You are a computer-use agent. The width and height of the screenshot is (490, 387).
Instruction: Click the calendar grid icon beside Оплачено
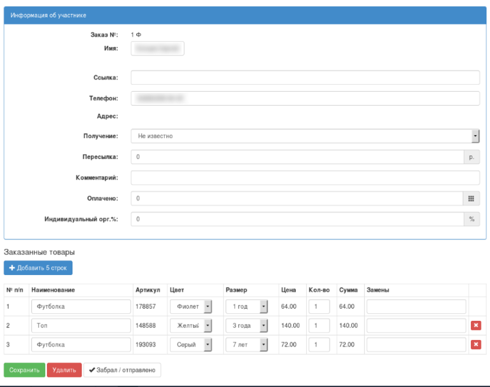pyautogui.click(x=471, y=199)
